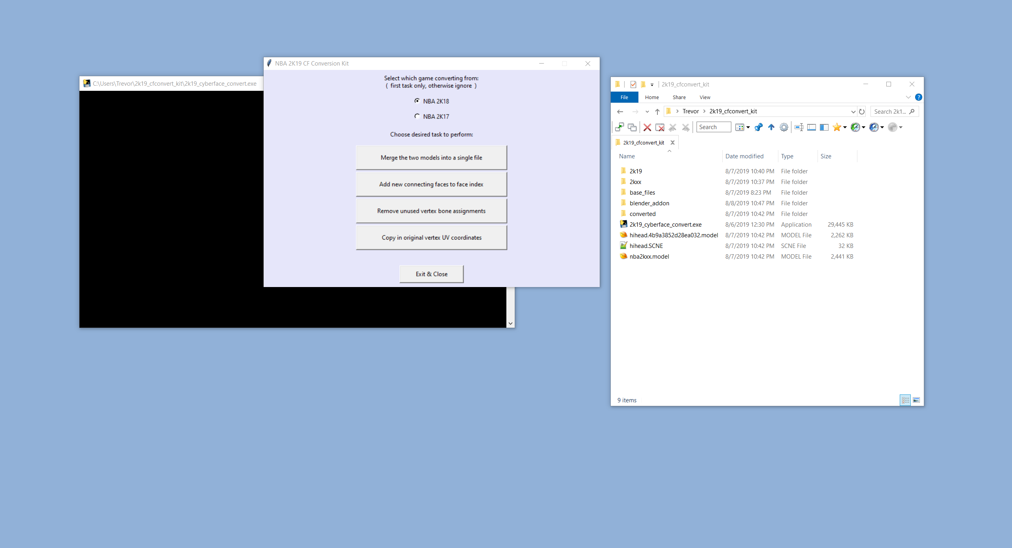This screenshot has width=1012, height=548.
Task: Click the console window scrollbar down arrow
Action: click(510, 323)
